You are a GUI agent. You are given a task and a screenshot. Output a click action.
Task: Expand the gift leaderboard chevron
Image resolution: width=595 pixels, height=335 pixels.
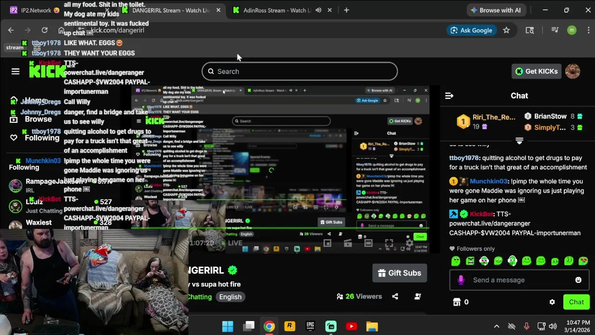tap(519, 141)
